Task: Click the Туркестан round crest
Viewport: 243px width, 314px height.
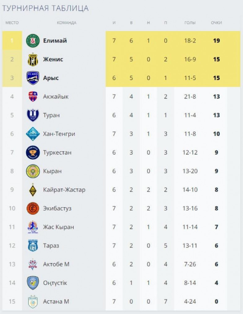Action: click(33, 152)
